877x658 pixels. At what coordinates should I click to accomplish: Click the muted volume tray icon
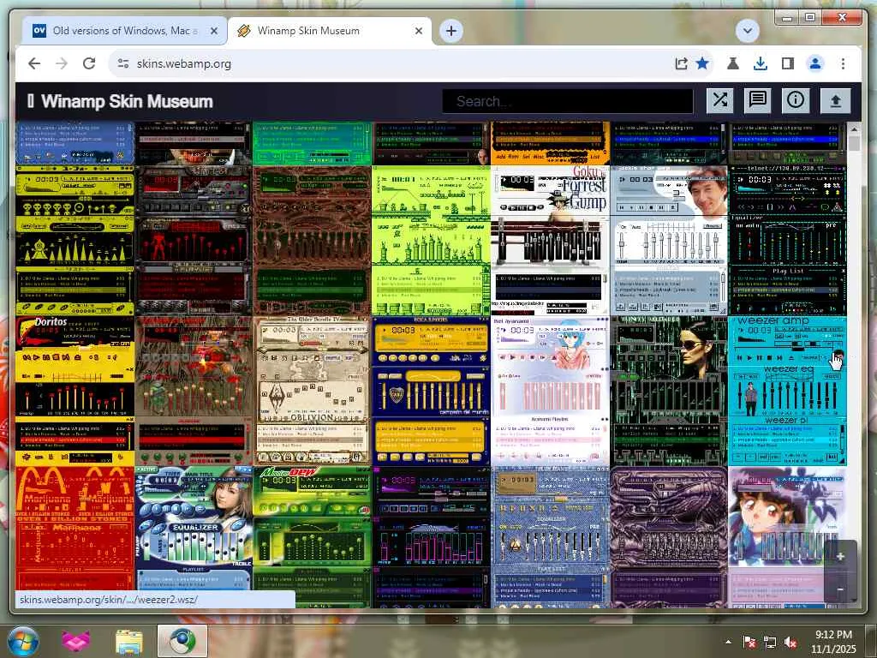click(x=790, y=643)
